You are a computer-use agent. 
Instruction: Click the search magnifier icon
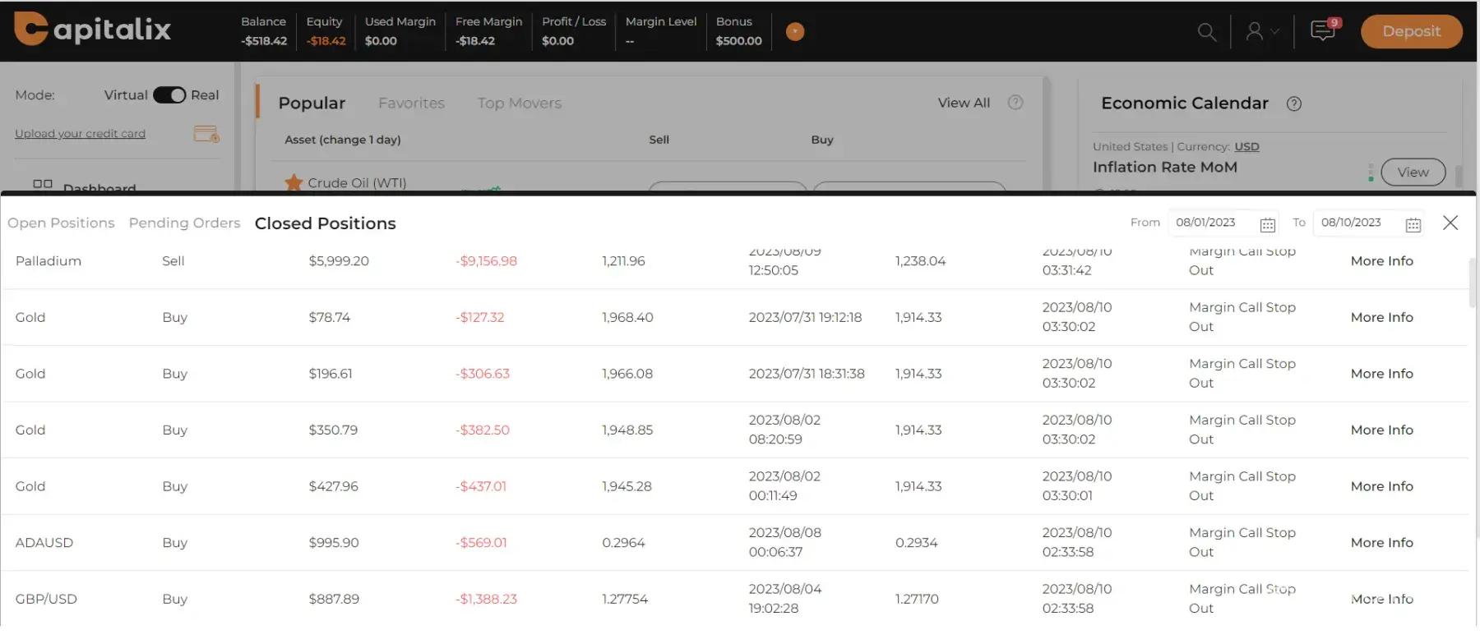click(x=1206, y=32)
